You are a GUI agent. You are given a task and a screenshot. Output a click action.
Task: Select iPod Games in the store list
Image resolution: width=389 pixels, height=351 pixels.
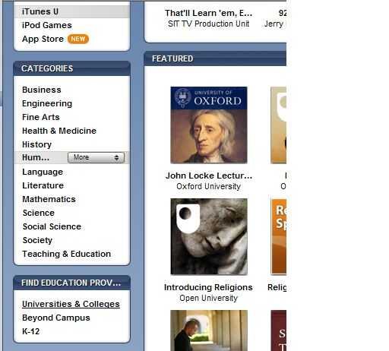coord(47,25)
